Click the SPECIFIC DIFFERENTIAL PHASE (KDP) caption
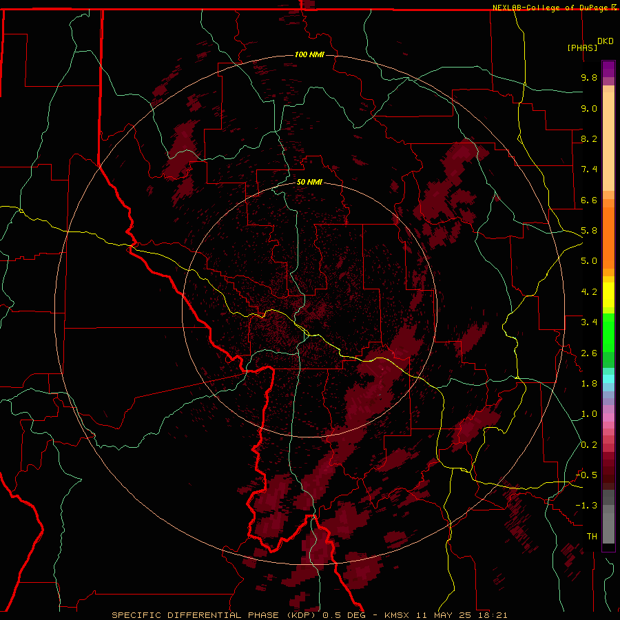The width and height of the screenshot is (620, 620). pos(215,615)
